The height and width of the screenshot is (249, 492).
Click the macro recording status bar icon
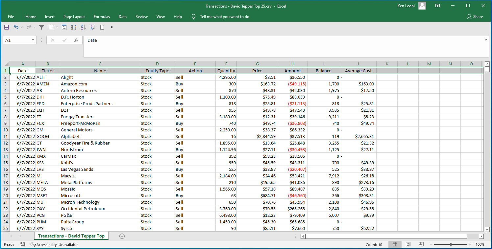(22, 244)
